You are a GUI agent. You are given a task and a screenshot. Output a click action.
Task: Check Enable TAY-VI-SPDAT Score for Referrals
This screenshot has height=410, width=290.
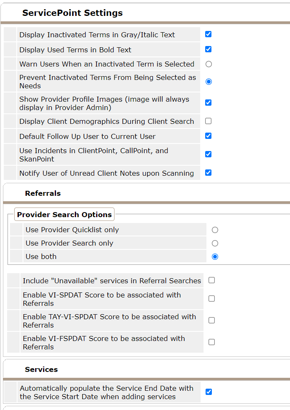(211, 320)
